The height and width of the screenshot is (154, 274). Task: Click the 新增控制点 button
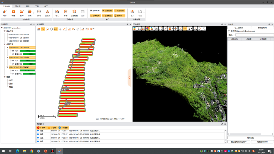(x=262, y=28)
